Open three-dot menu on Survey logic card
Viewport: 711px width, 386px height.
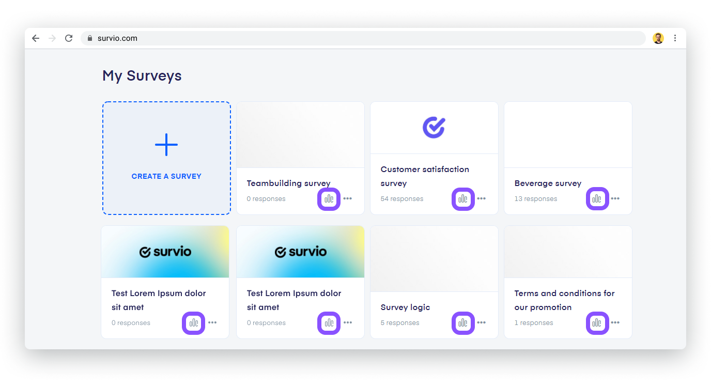pos(482,322)
